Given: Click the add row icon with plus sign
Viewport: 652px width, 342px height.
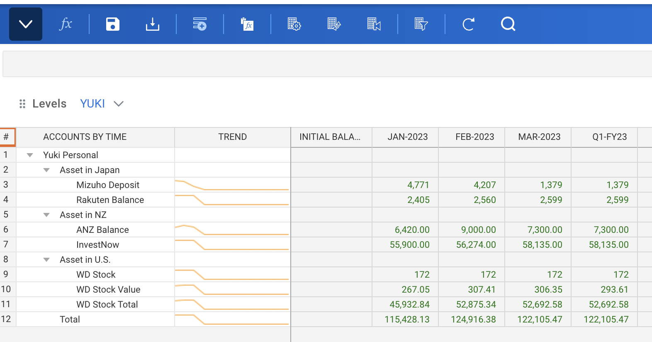Looking at the screenshot, I should click(x=199, y=24).
